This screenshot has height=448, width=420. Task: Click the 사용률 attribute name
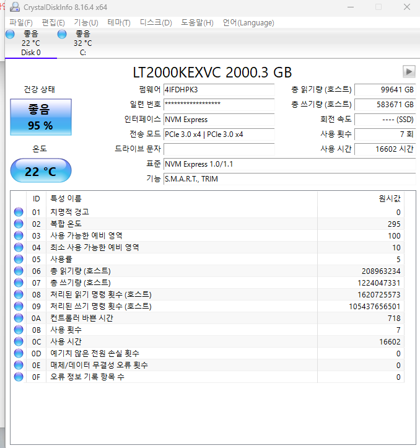pyautogui.click(x=61, y=259)
